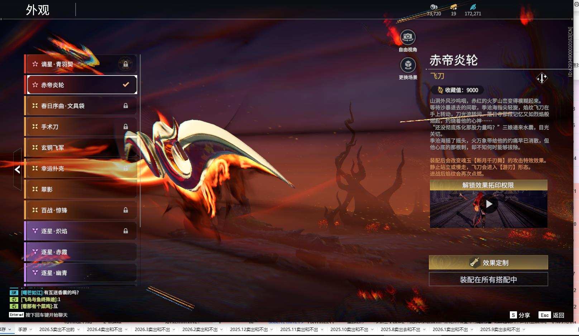Open the 2026.5卖出不出的 sheet tab

point(57,329)
